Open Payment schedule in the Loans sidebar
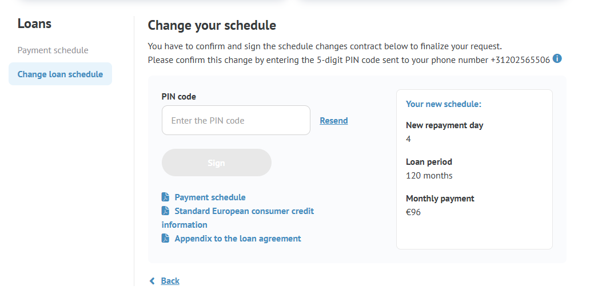The width and height of the screenshot is (594, 305). (x=53, y=50)
